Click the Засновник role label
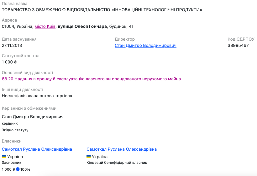Viewport: 257px width, 176px height. [x=12, y=163]
